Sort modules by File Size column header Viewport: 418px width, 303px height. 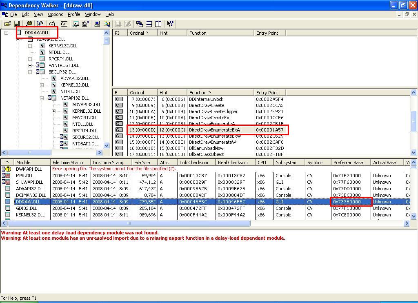(145, 163)
